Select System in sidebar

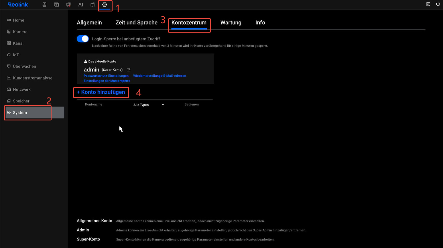coord(34,112)
